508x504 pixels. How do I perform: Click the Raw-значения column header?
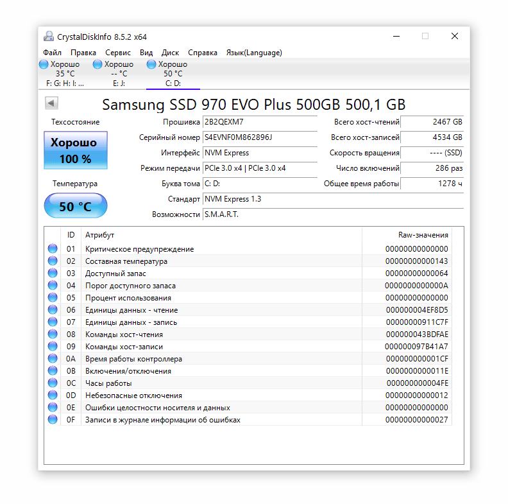click(x=407, y=235)
